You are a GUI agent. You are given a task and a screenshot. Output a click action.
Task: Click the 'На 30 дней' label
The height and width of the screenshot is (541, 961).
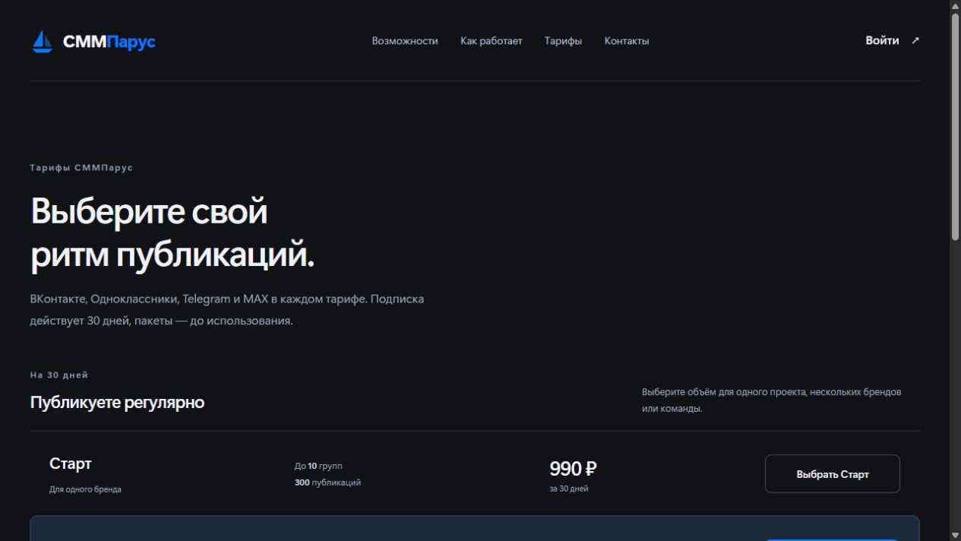tap(59, 375)
